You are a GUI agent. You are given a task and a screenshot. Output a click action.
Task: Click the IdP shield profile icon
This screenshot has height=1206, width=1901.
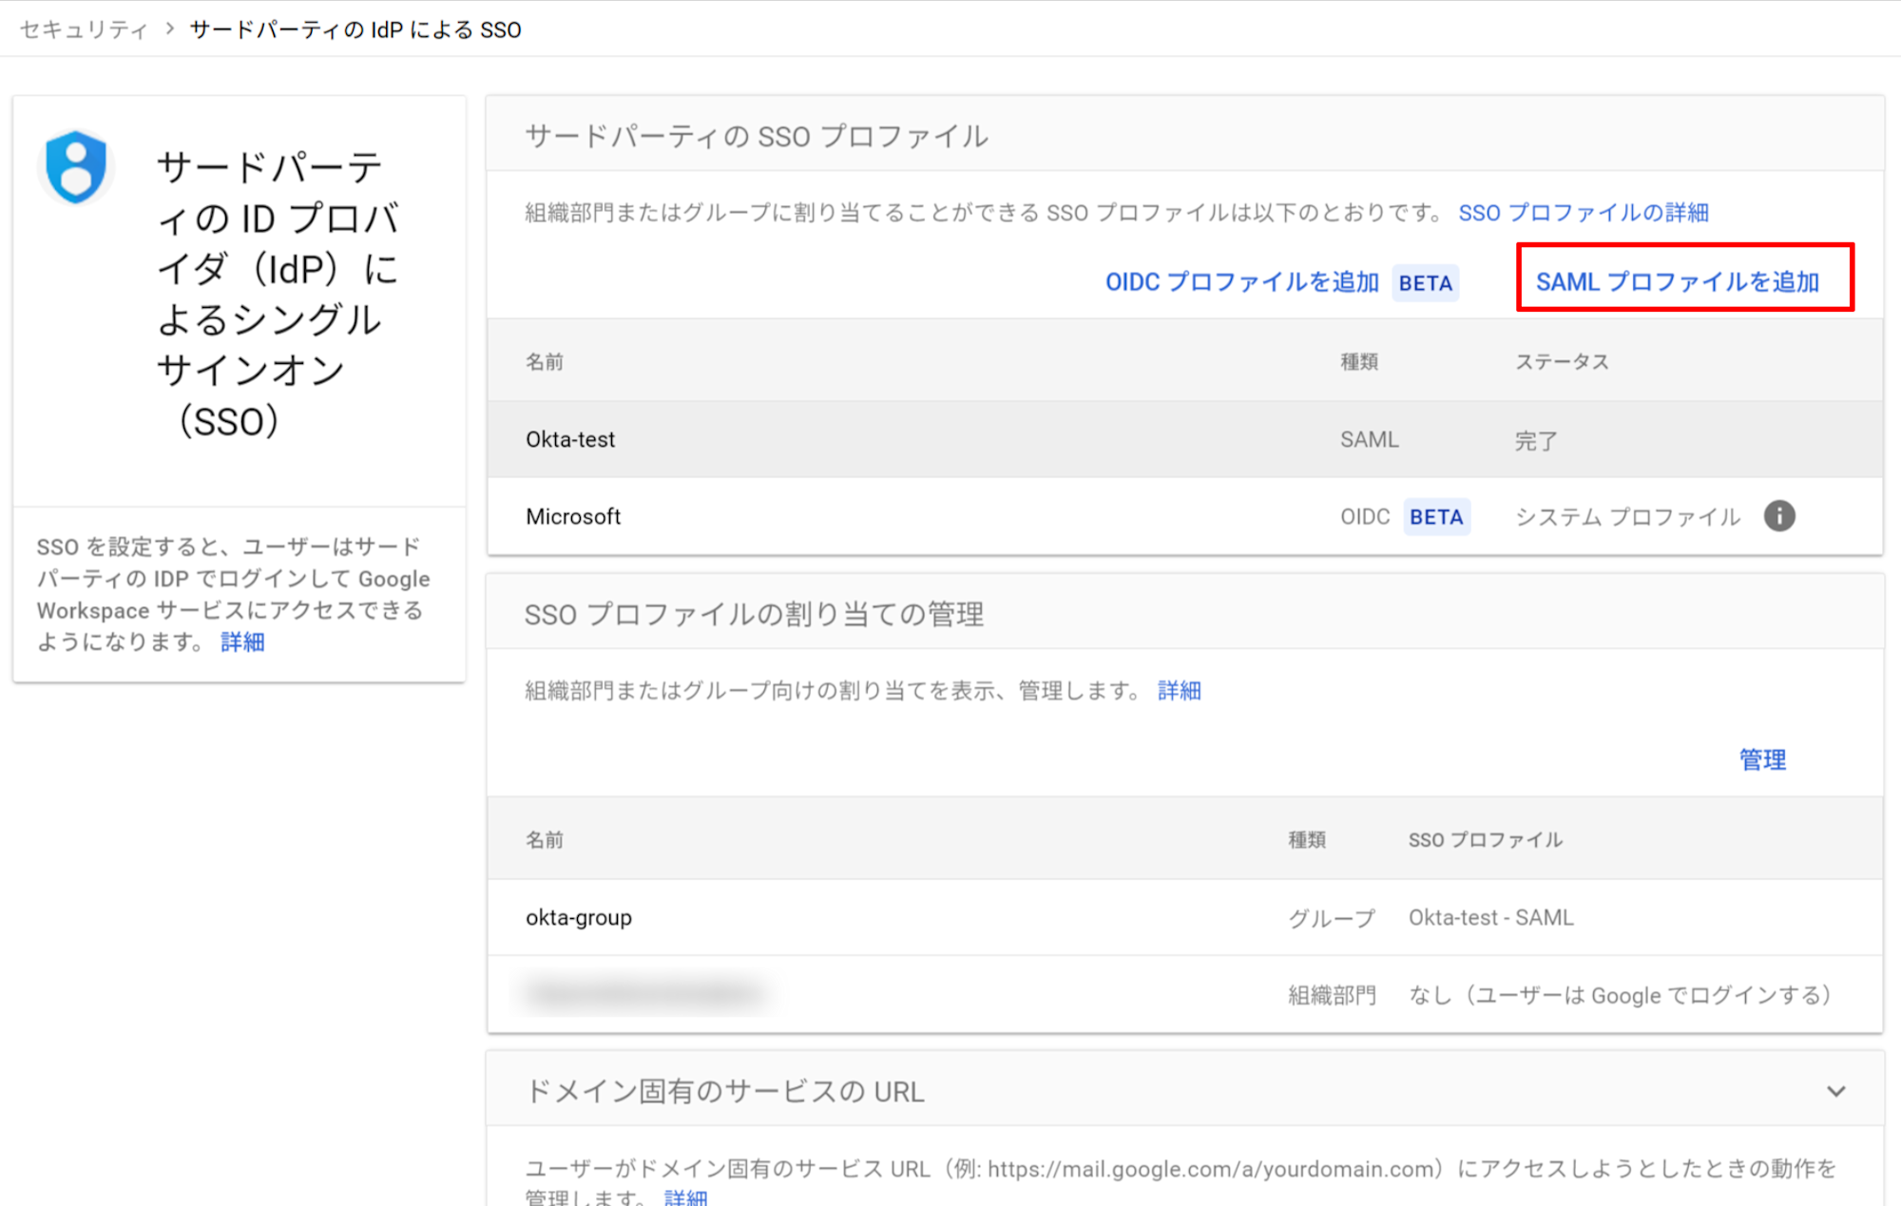[75, 166]
